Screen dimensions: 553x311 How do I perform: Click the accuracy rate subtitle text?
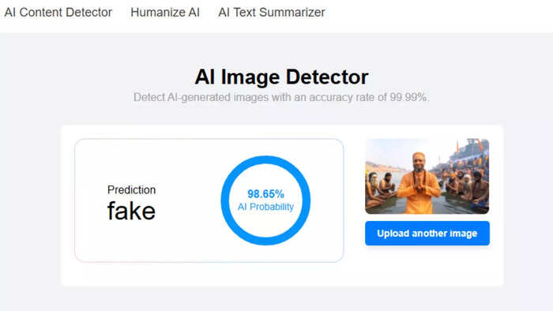tap(281, 97)
